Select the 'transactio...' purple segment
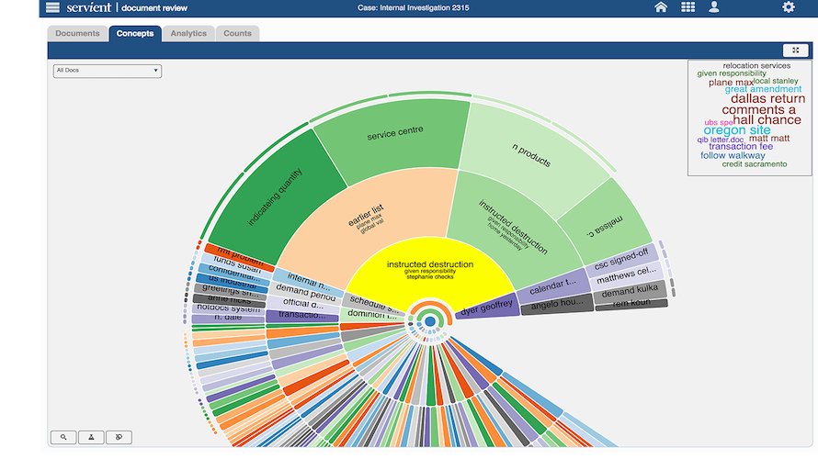The image size is (818, 459). [x=302, y=315]
